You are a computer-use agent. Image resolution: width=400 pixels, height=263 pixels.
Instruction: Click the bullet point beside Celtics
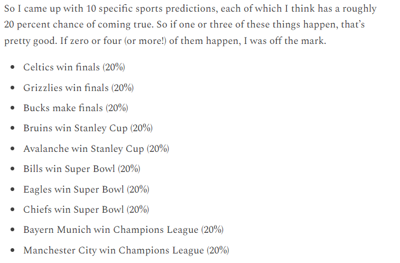[13, 67]
